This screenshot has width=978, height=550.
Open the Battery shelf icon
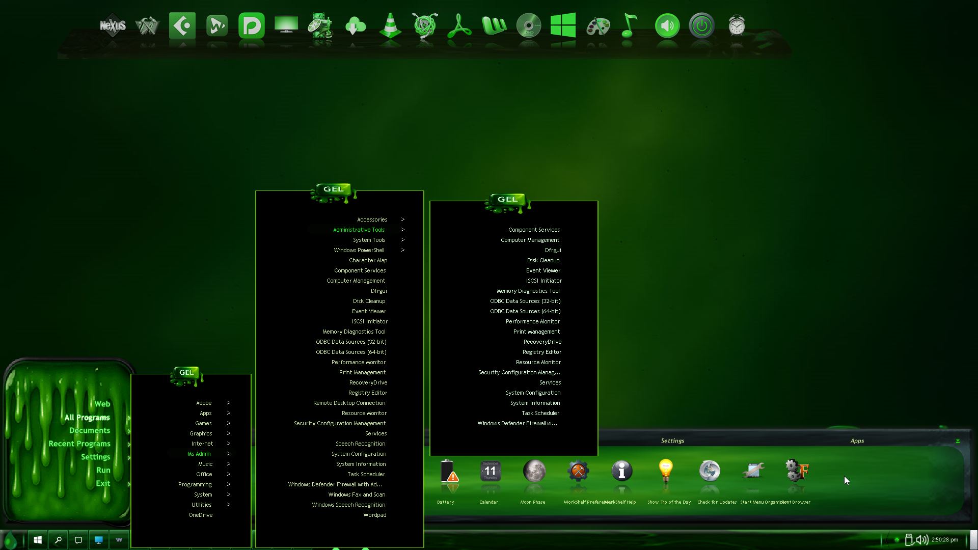point(448,471)
